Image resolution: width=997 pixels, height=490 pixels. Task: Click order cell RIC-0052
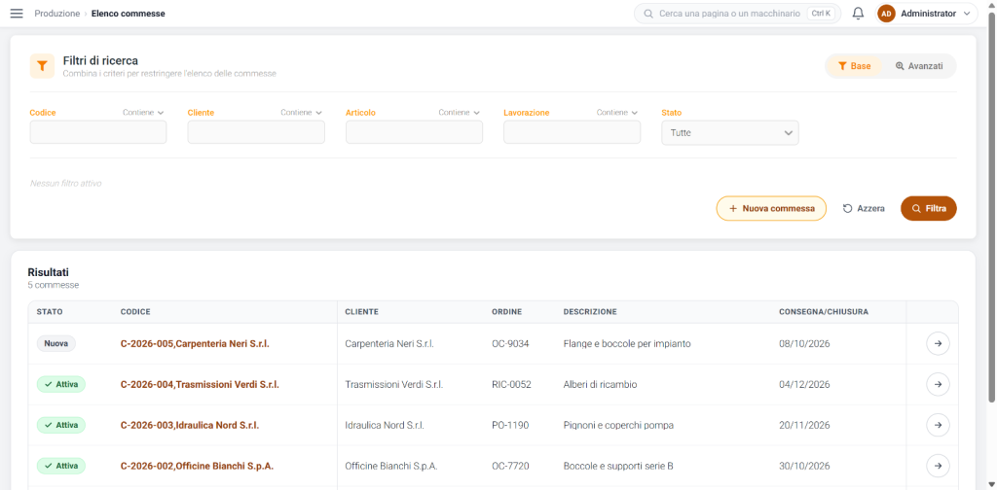tap(511, 384)
